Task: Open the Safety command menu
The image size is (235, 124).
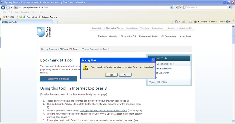Action: coord(213,22)
